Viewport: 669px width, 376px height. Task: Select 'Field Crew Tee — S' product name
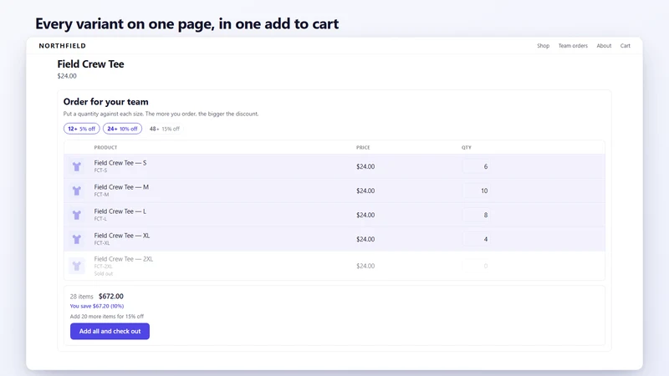(120, 163)
